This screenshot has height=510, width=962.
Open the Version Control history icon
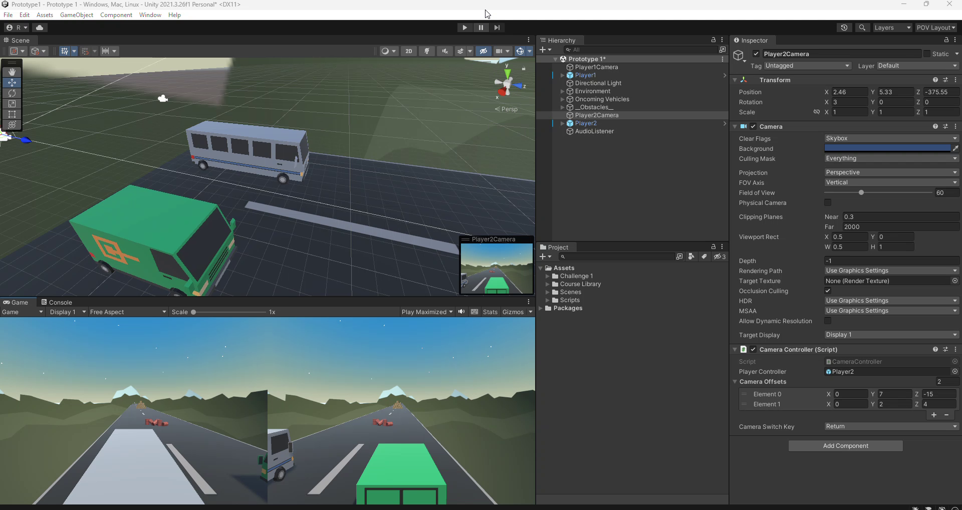[x=844, y=28]
